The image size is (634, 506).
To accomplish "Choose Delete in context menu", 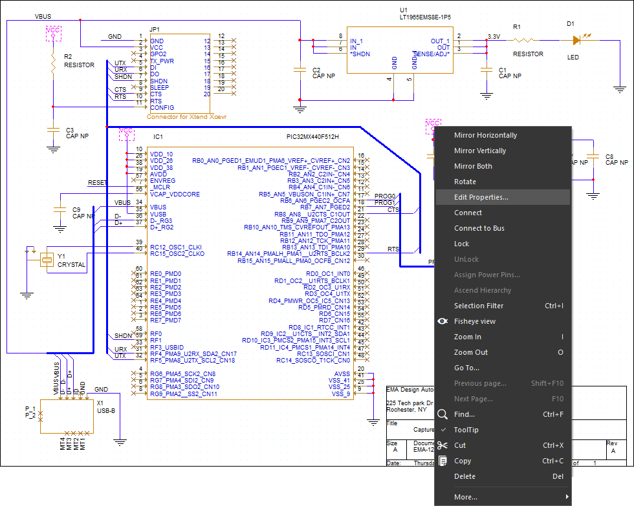I will [503, 476].
